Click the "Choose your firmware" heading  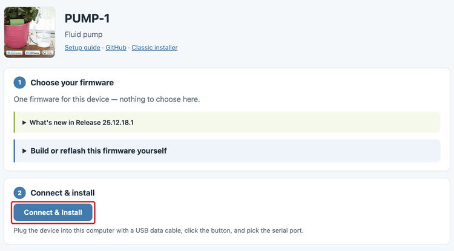coord(72,83)
